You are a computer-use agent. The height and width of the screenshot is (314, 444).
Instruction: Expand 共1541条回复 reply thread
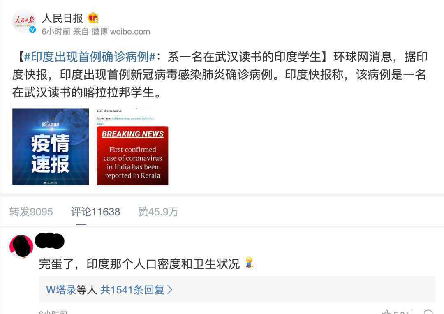click(x=132, y=290)
